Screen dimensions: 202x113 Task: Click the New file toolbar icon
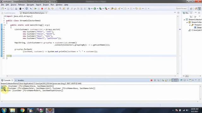coord(3,8)
